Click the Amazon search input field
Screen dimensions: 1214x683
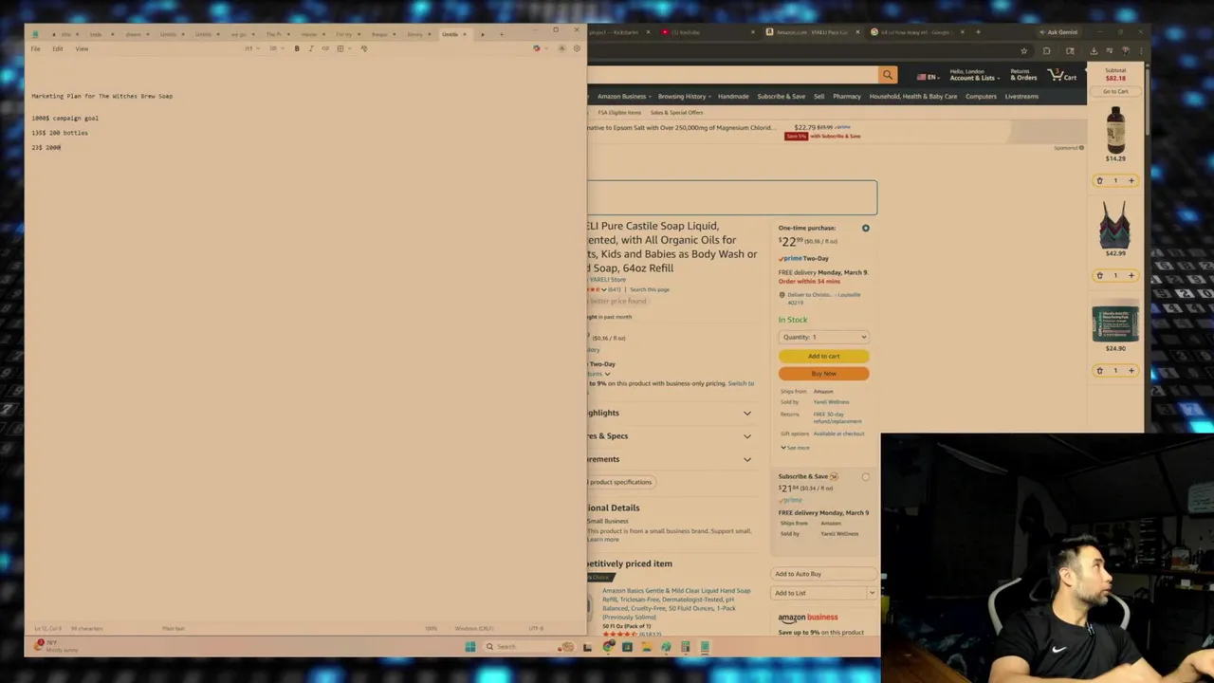coord(732,75)
